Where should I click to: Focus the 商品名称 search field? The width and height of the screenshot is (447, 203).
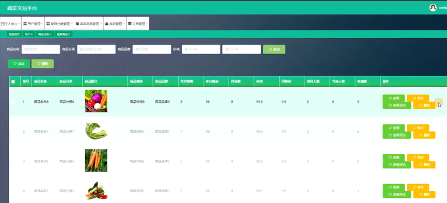(x=41, y=49)
